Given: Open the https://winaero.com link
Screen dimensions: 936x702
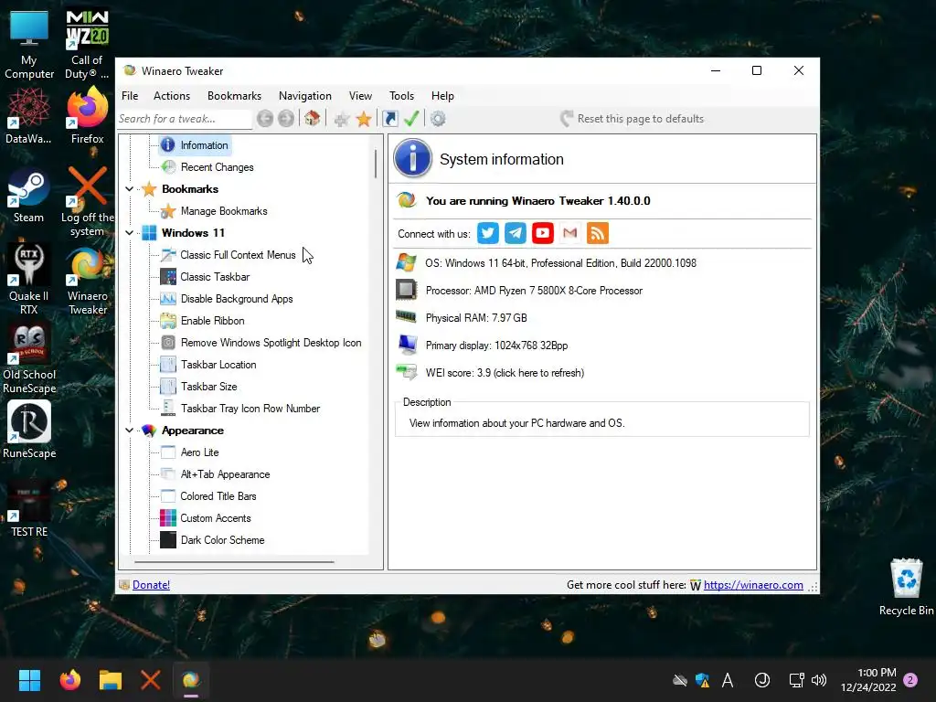Looking at the screenshot, I should coord(753,585).
